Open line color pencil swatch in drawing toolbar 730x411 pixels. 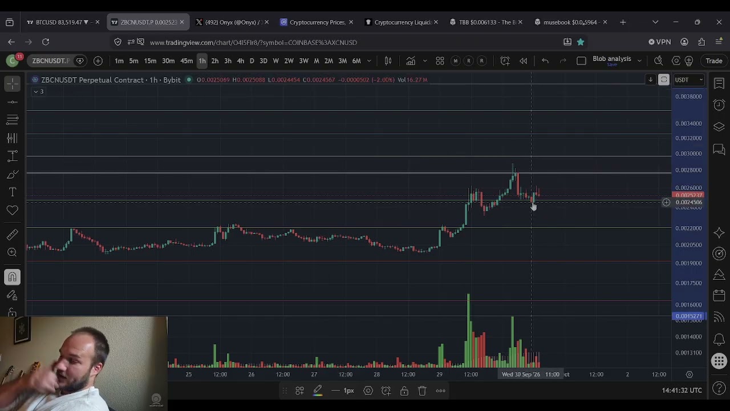(318, 390)
